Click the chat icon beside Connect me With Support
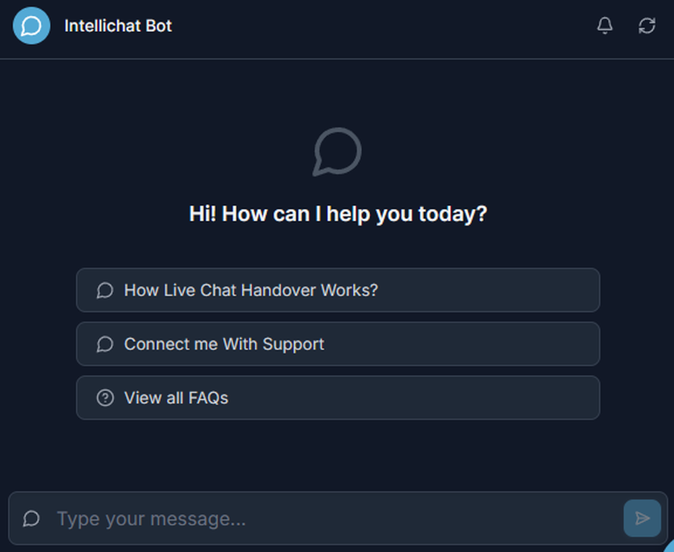Image resolution: width=674 pixels, height=552 pixels. (x=104, y=344)
